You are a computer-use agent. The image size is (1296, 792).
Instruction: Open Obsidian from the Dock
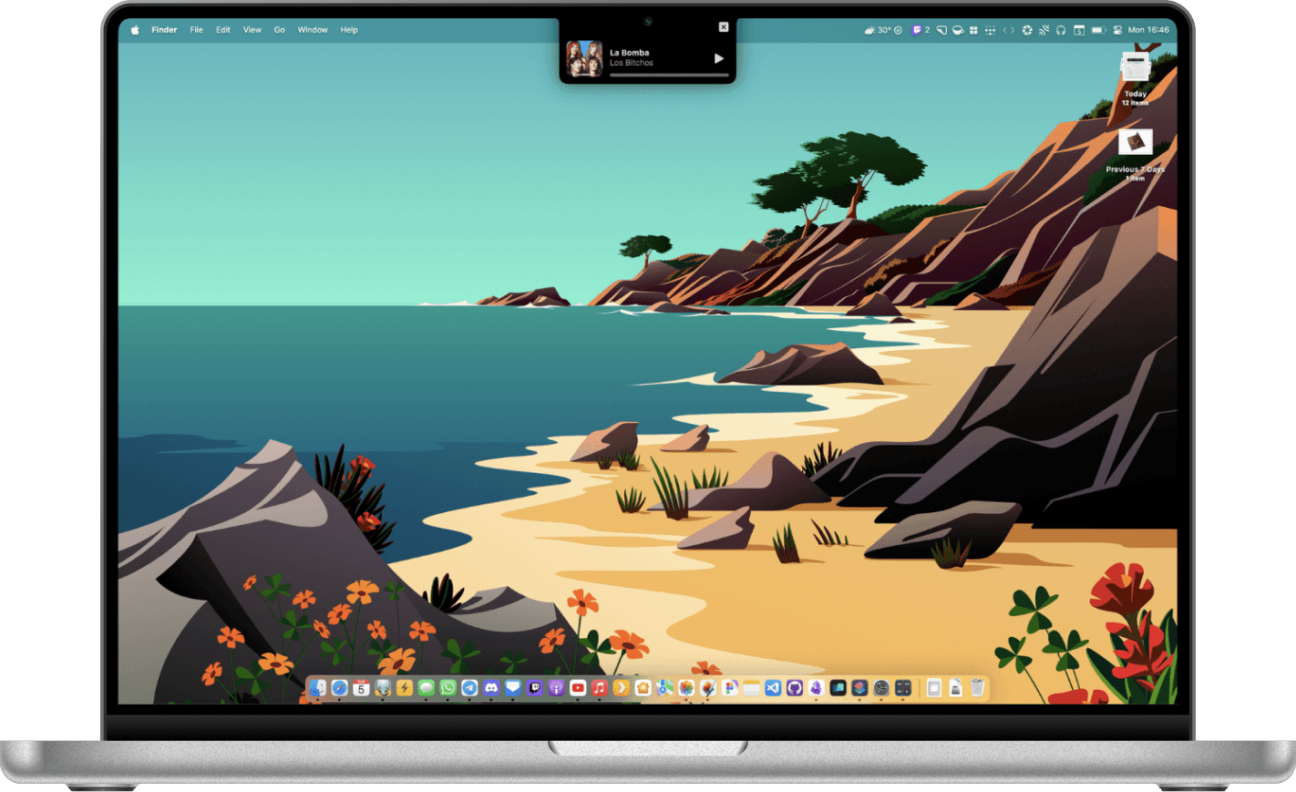point(817,689)
